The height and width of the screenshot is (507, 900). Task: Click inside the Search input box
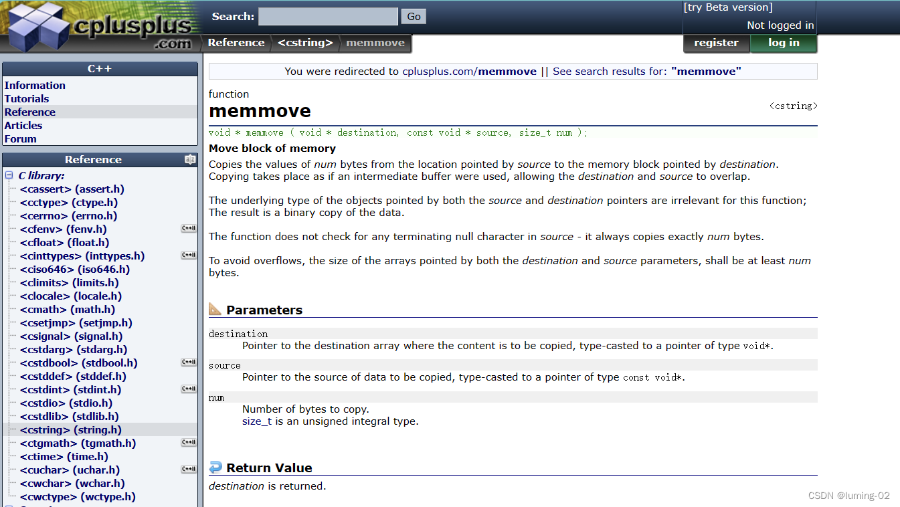pyautogui.click(x=327, y=15)
